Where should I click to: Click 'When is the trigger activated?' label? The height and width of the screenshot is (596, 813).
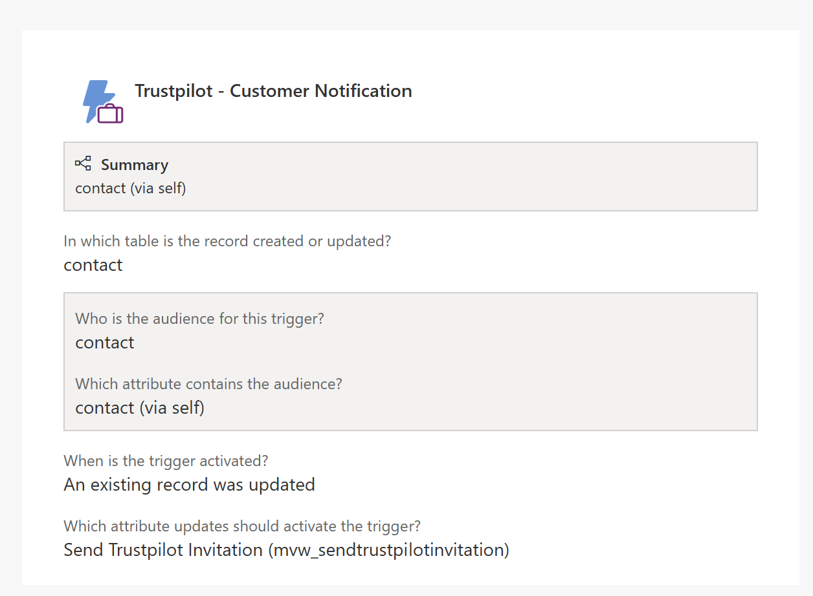click(166, 461)
